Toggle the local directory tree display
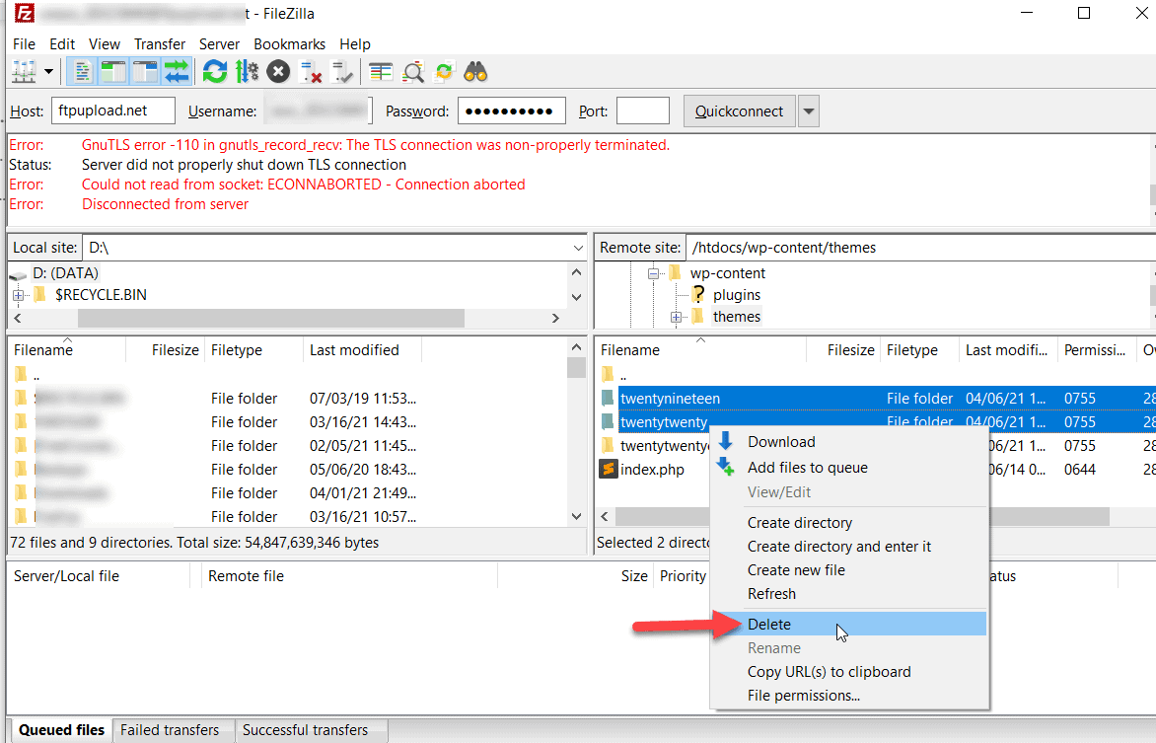The width and height of the screenshot is (1156, 743). coord(112,72)
